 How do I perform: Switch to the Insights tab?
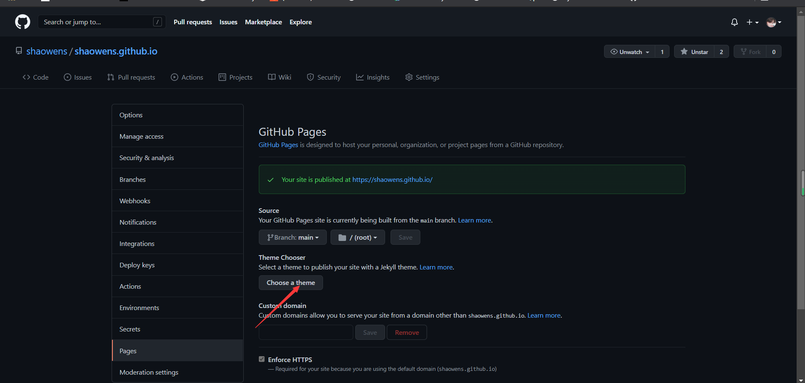(x=373, y=77)
